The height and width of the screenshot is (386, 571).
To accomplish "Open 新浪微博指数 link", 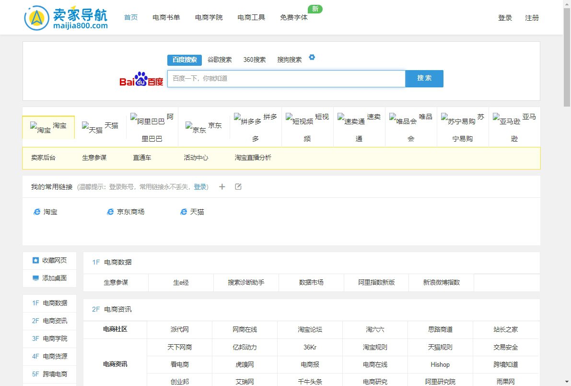I will [442, 282].
